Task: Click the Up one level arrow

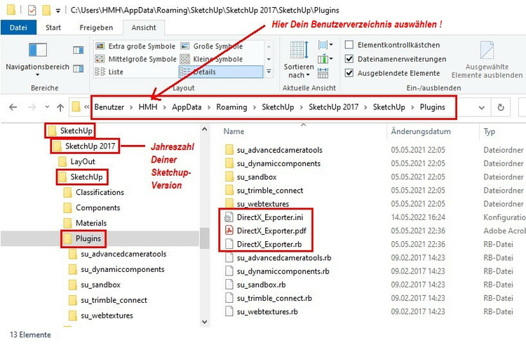Action: pyautogui.click(x=60, y=107)
